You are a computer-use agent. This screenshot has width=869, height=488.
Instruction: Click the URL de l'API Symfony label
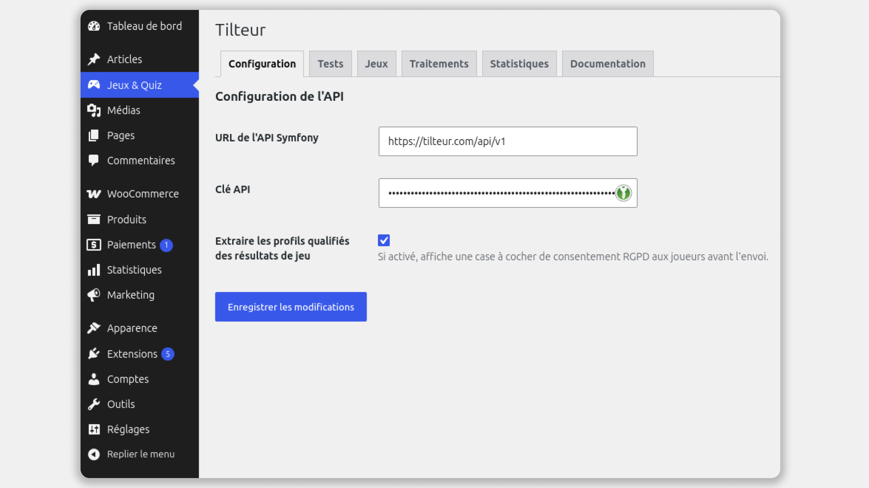tap(267, 138)
